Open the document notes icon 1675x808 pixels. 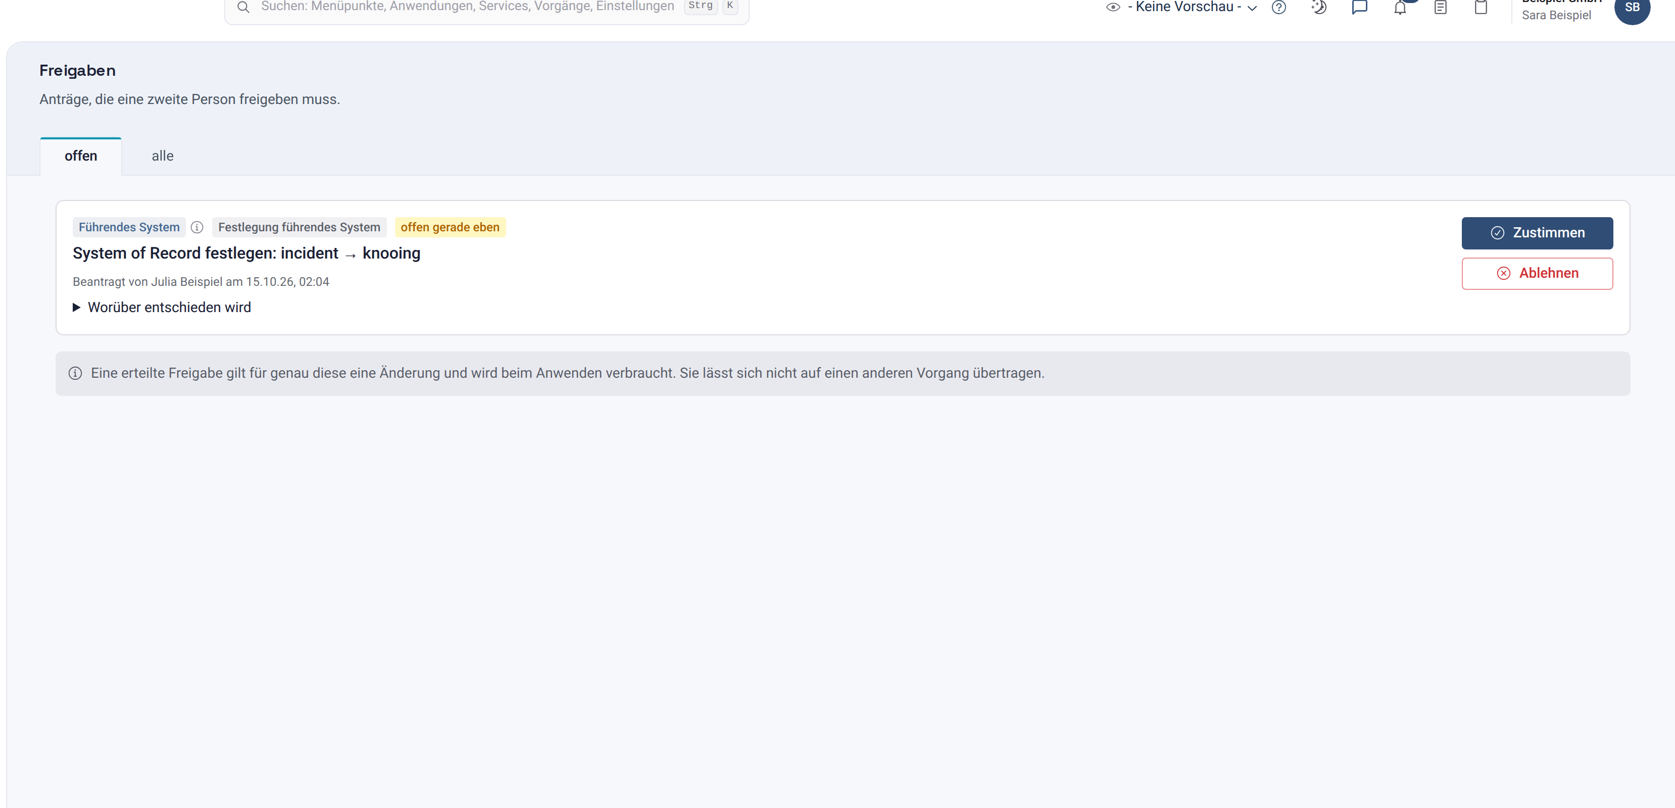click(1440, 7)
